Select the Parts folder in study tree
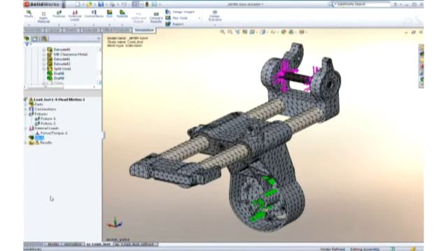Image resolution: width=447 pixels, height=251 pixels. (36, 105)
